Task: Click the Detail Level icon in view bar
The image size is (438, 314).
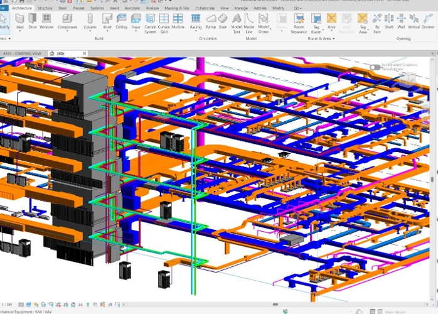Action: click(x=21, y=305)
